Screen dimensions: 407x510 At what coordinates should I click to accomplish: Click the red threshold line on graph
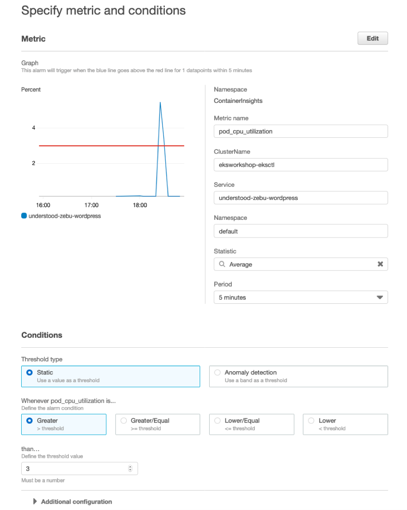point(97,146)
